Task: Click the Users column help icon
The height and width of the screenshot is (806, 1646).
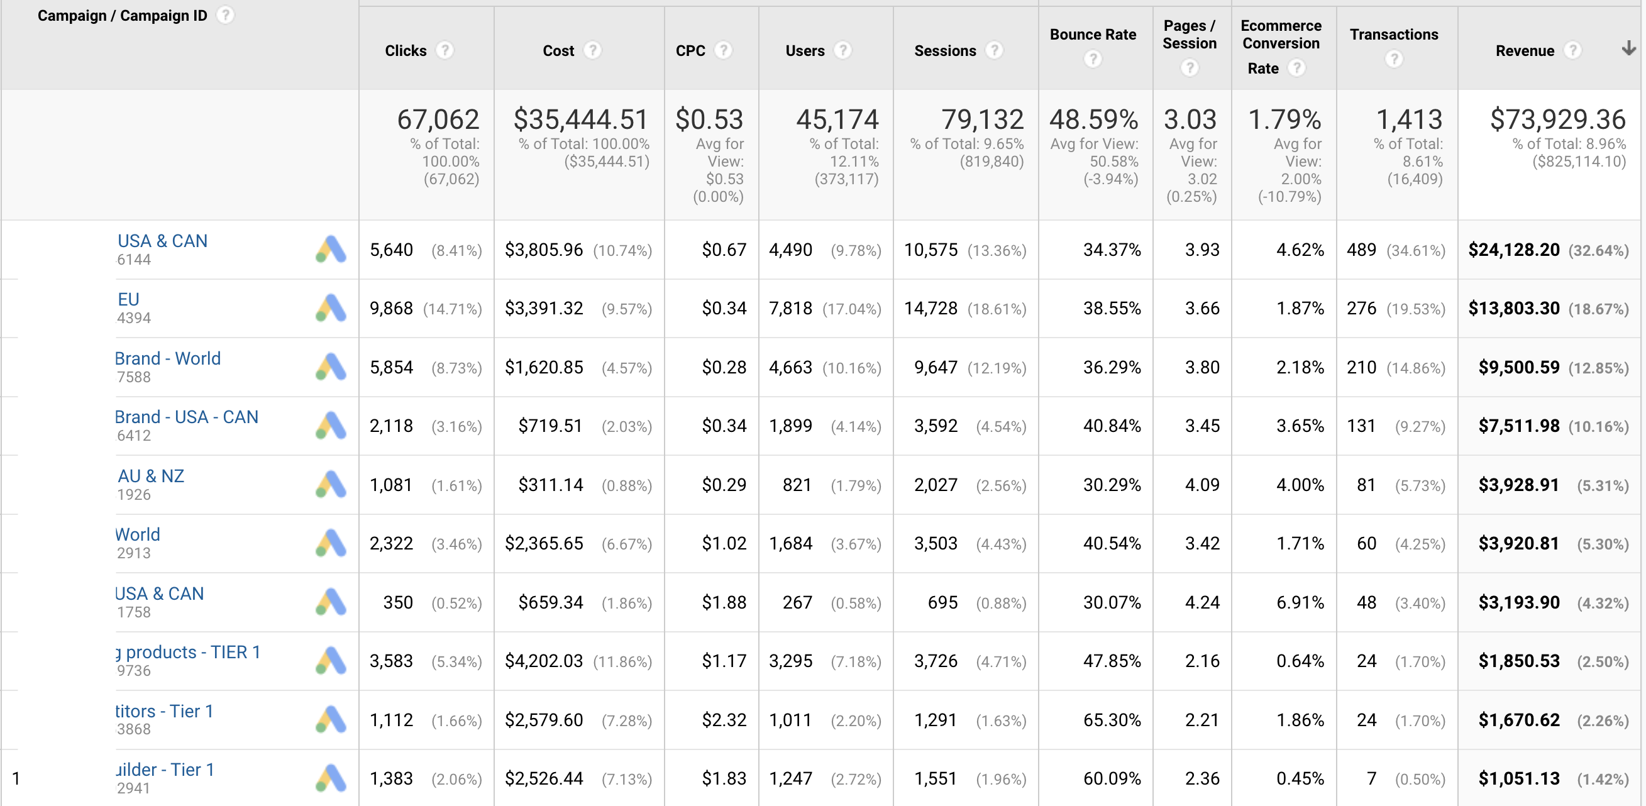Action: (x=844, y=50)
